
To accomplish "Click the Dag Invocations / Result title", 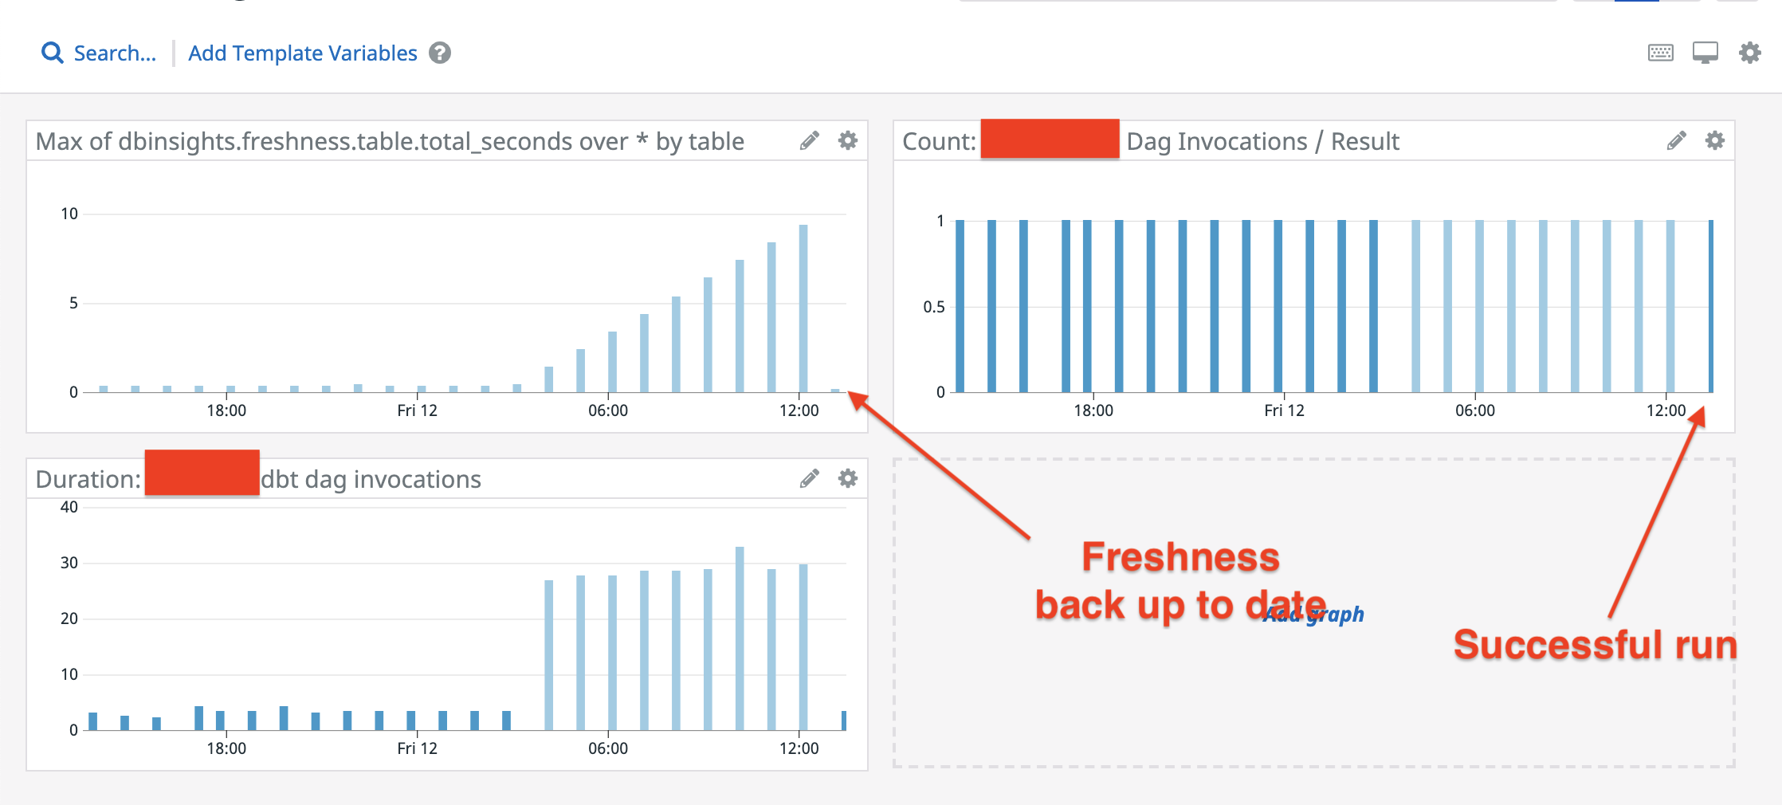I will 1262,142.
